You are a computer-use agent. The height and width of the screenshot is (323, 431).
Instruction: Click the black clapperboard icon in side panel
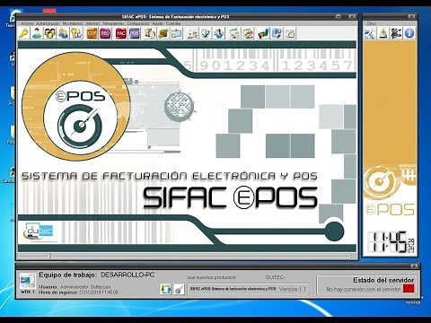[x=396, y=33]
